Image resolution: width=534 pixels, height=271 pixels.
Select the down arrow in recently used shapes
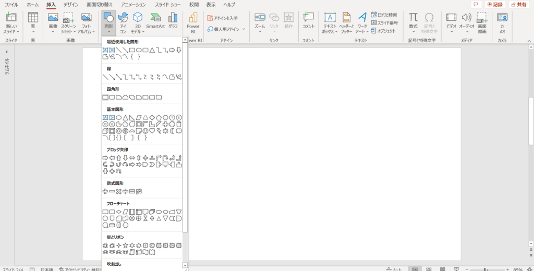pos(179,50)
